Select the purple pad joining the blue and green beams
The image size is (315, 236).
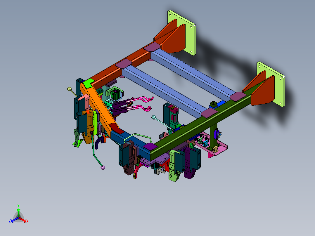click(x=150, y=146)
